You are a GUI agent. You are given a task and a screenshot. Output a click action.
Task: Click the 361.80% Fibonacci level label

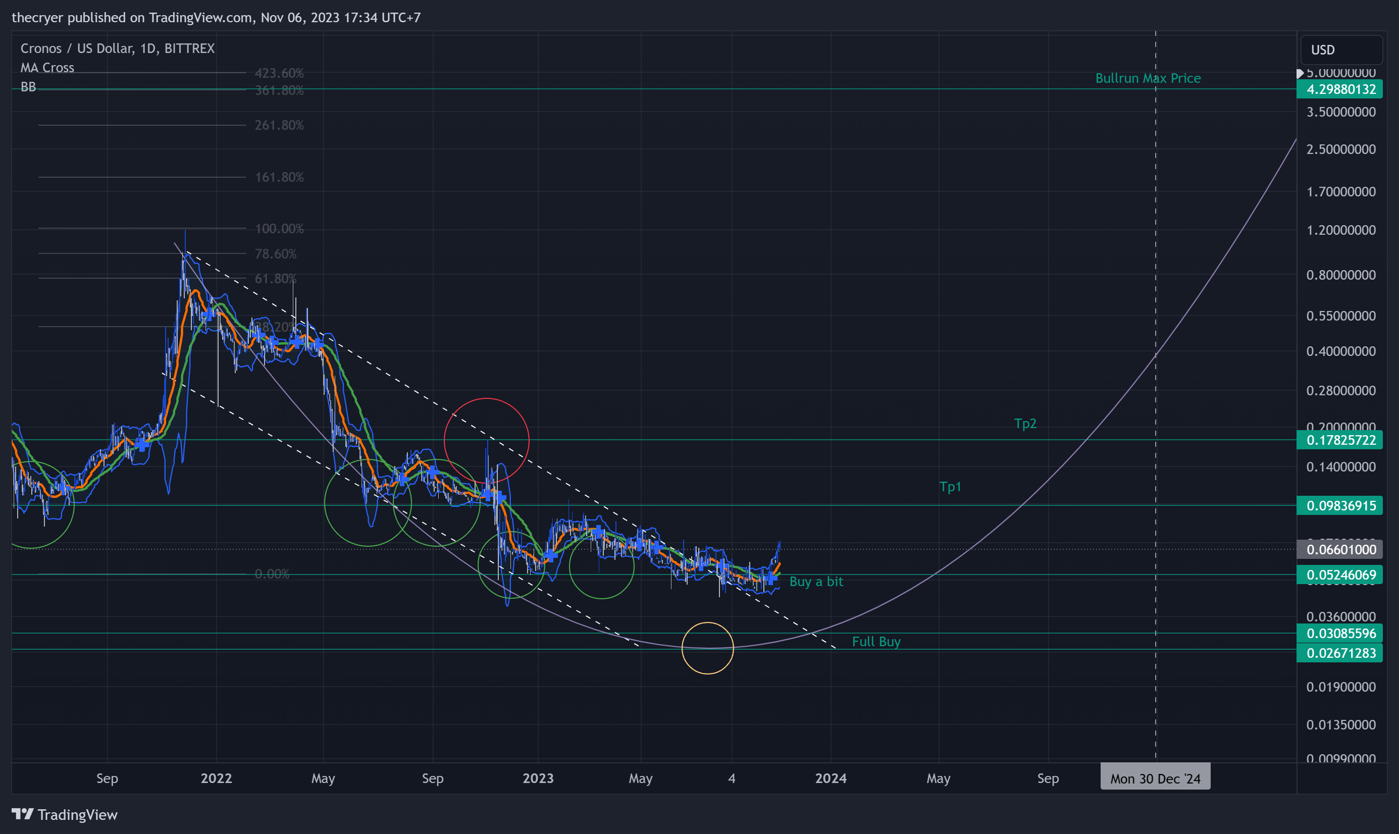click(x=279, y=90)
